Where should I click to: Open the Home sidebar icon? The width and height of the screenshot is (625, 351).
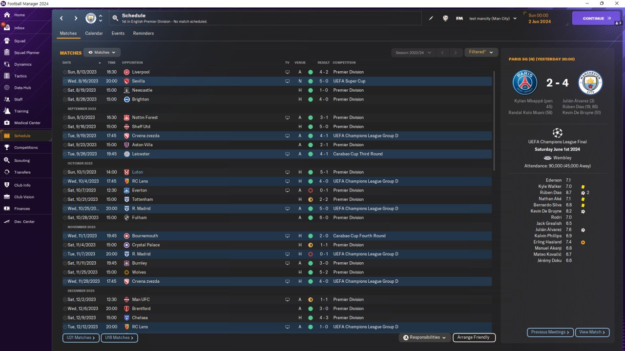pos(7,15)
